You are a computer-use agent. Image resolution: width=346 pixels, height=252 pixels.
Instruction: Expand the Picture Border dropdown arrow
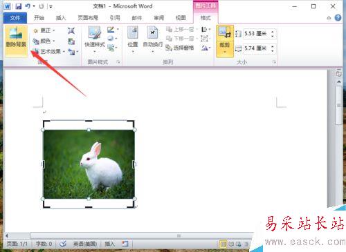(118, 30)
